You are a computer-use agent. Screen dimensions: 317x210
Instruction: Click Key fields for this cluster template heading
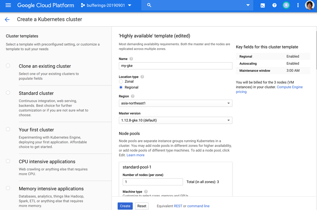[x=267, y=47]
